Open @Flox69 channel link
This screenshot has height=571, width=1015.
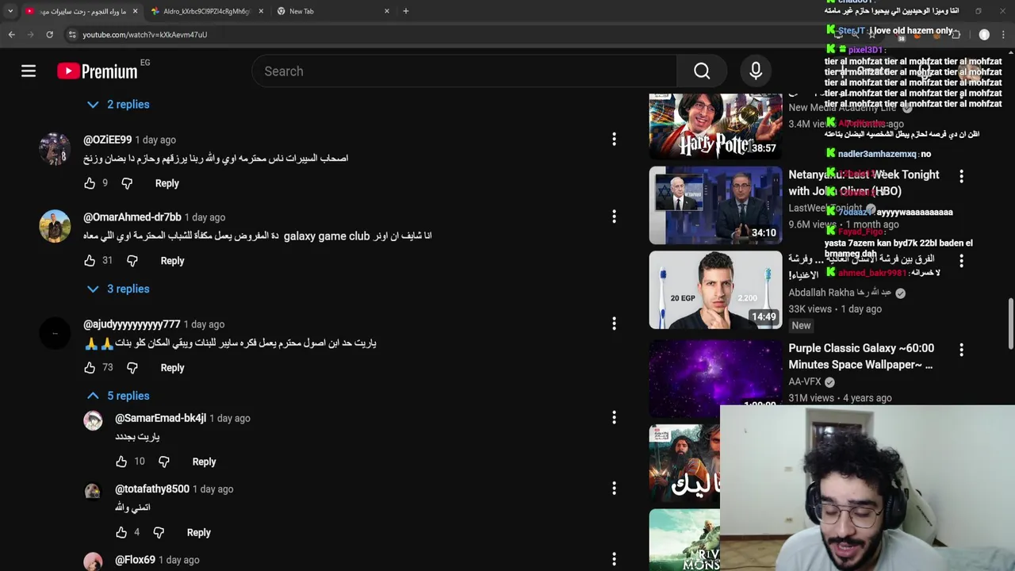tap(135, 560)
